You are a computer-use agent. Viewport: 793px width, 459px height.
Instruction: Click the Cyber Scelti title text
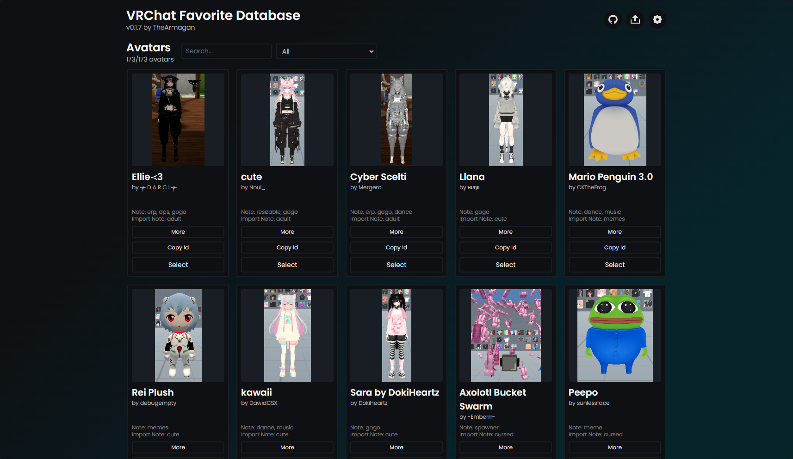point(378,177)
